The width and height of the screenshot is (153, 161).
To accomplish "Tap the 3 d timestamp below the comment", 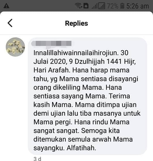I will pos(37,159).
